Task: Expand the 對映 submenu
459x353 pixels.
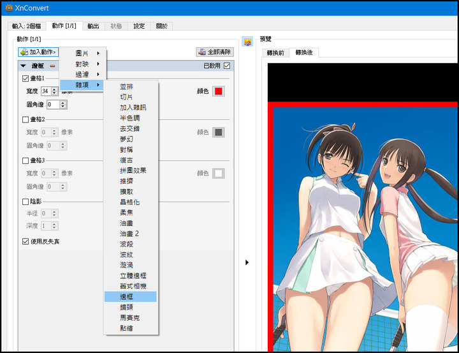Action: (x=82, y=64)
